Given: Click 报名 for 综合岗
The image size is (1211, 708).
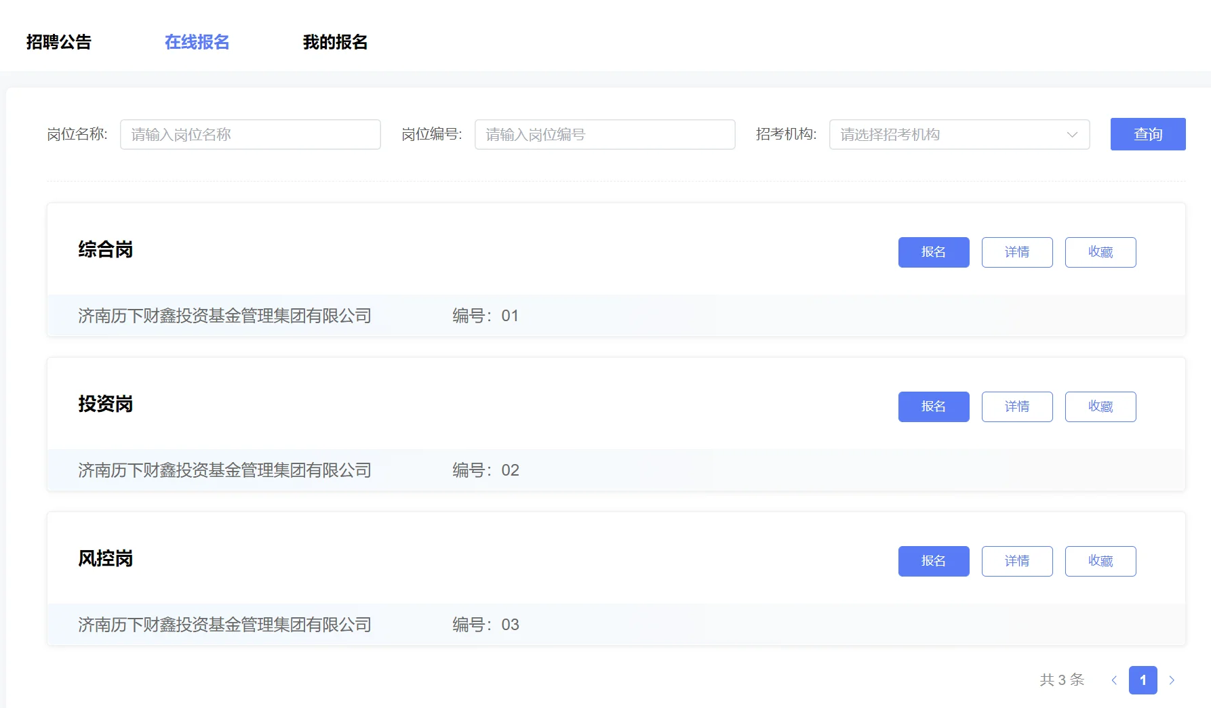Looking at the screenshot, I should 934,252.
